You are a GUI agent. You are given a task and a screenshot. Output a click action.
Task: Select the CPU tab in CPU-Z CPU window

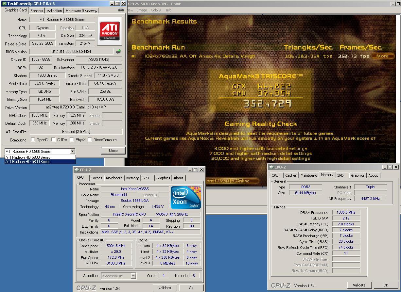pos(80,177)
